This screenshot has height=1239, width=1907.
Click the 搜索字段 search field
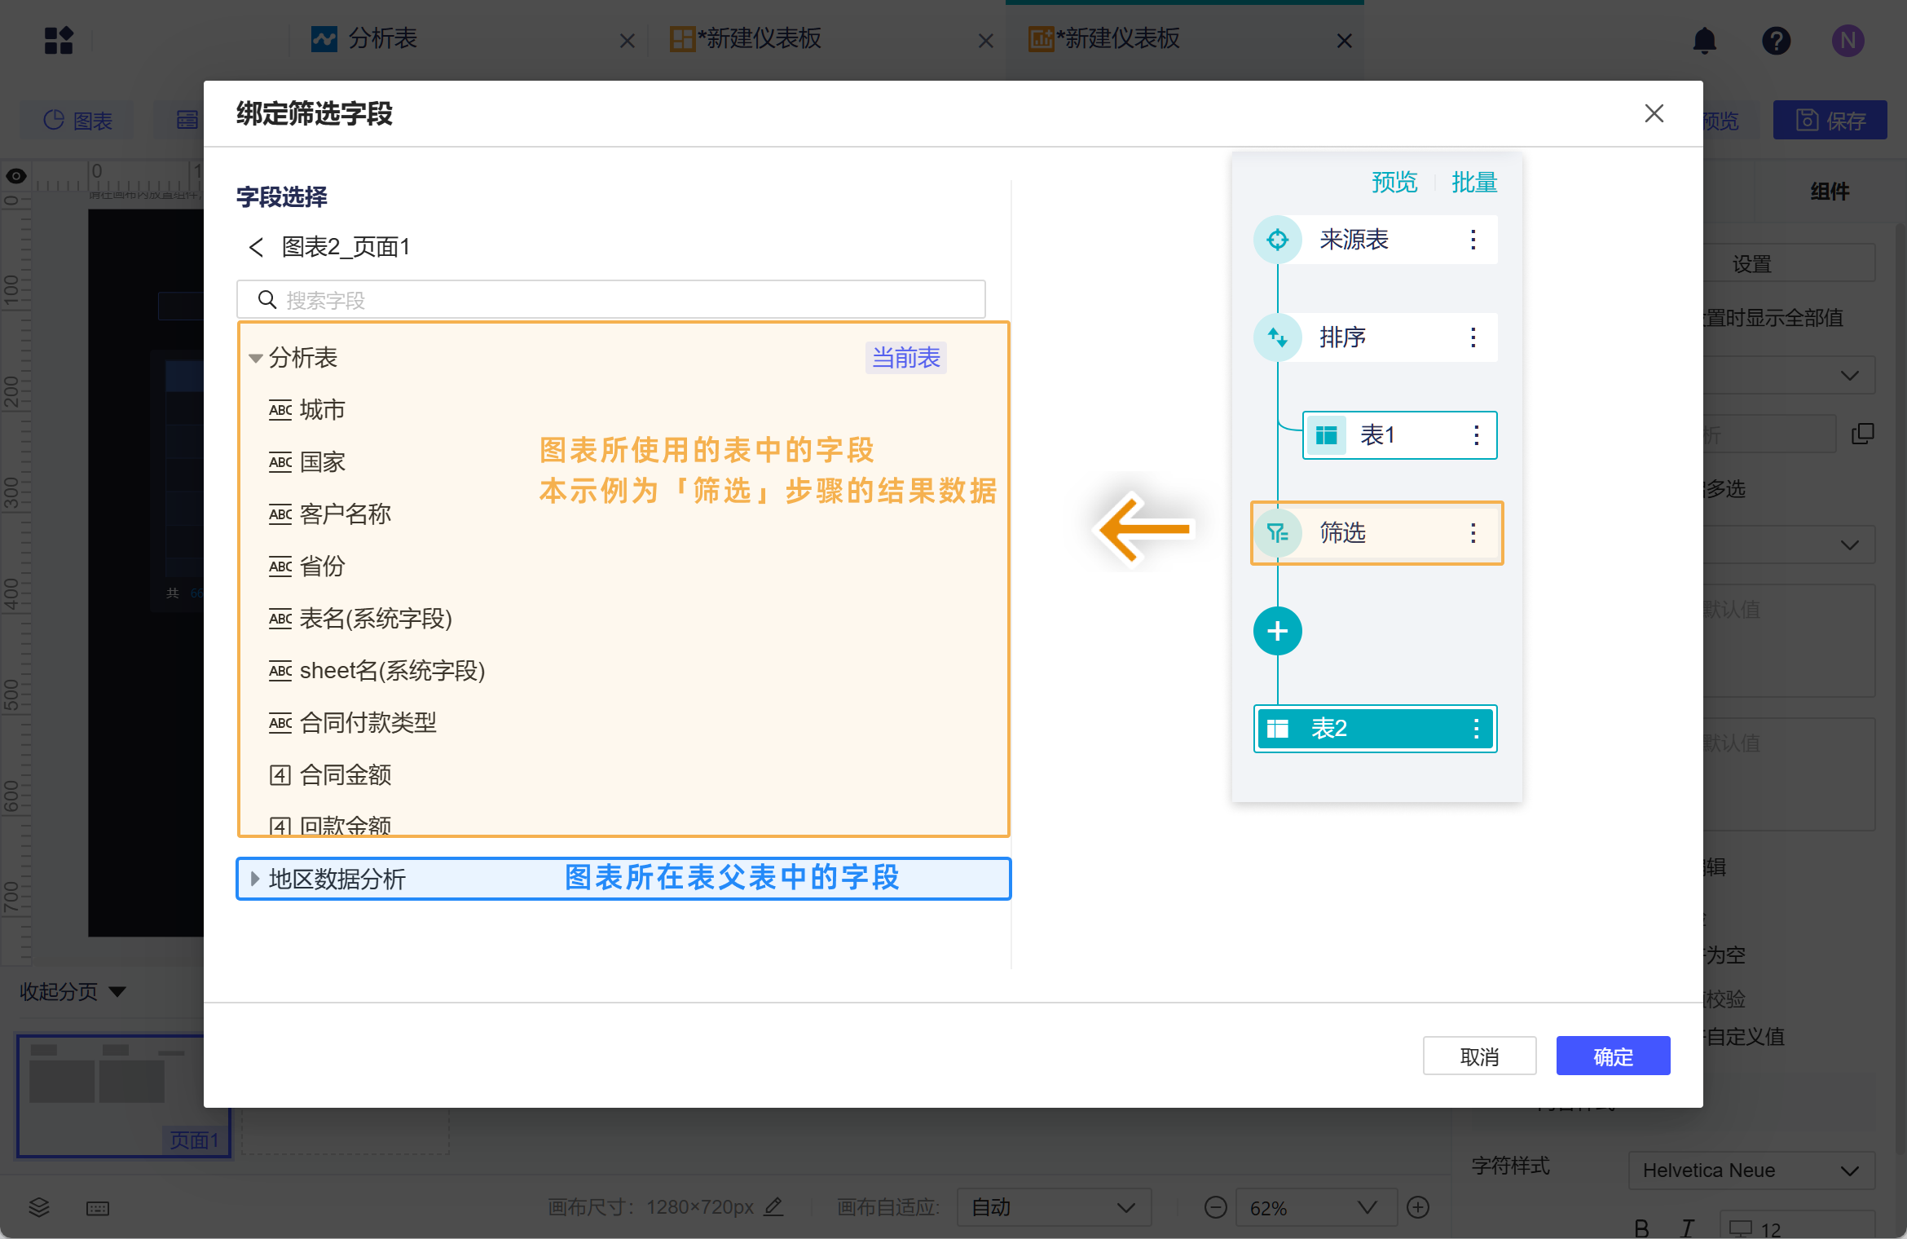(x=611, y=300)
